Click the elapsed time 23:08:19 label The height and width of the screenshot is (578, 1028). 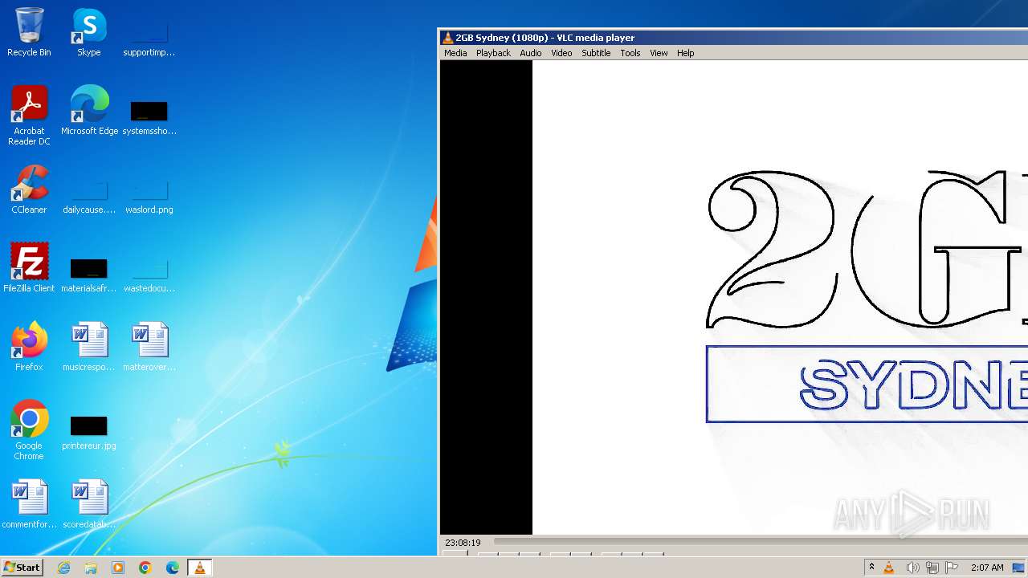pos(463,543)
